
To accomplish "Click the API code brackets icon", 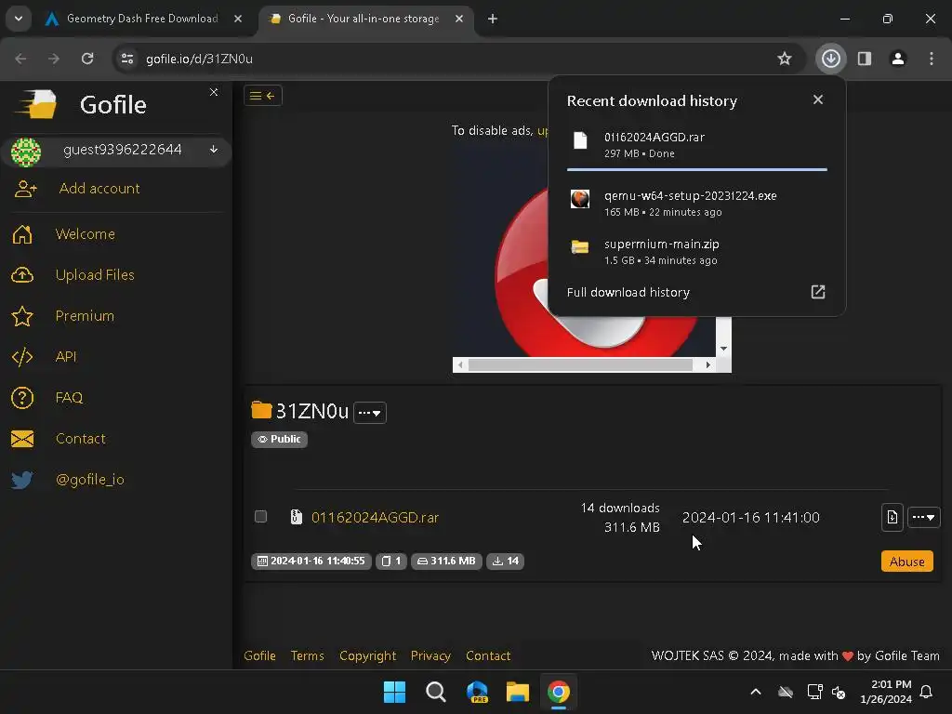I will pyautogui.click(x=22, y=357).
